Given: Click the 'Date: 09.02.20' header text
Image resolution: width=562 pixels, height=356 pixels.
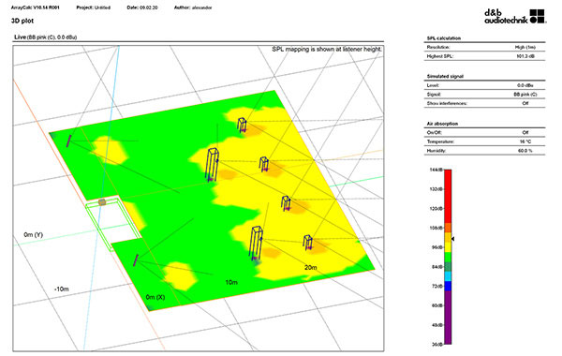Looking at the screenshot, I should tap(142, 7).
